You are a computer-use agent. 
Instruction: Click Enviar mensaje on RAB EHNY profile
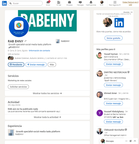coord(36,65)
